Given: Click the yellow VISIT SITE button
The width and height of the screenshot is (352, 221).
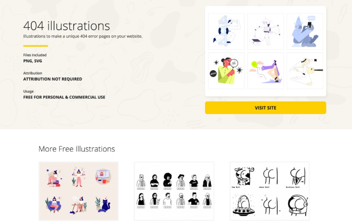Looking at the screenshot, I should click(265, 107).
